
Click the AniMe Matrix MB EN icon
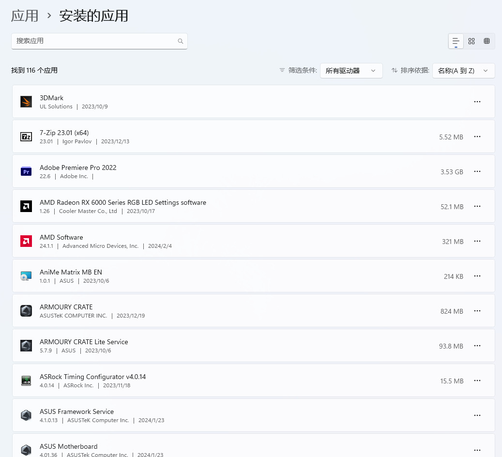[x=26, y=276]
